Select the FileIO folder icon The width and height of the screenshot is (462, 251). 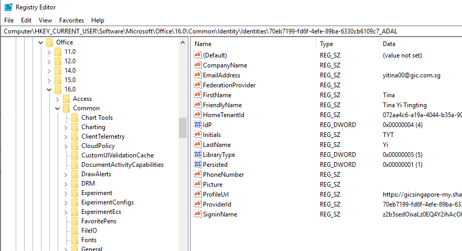75,231
